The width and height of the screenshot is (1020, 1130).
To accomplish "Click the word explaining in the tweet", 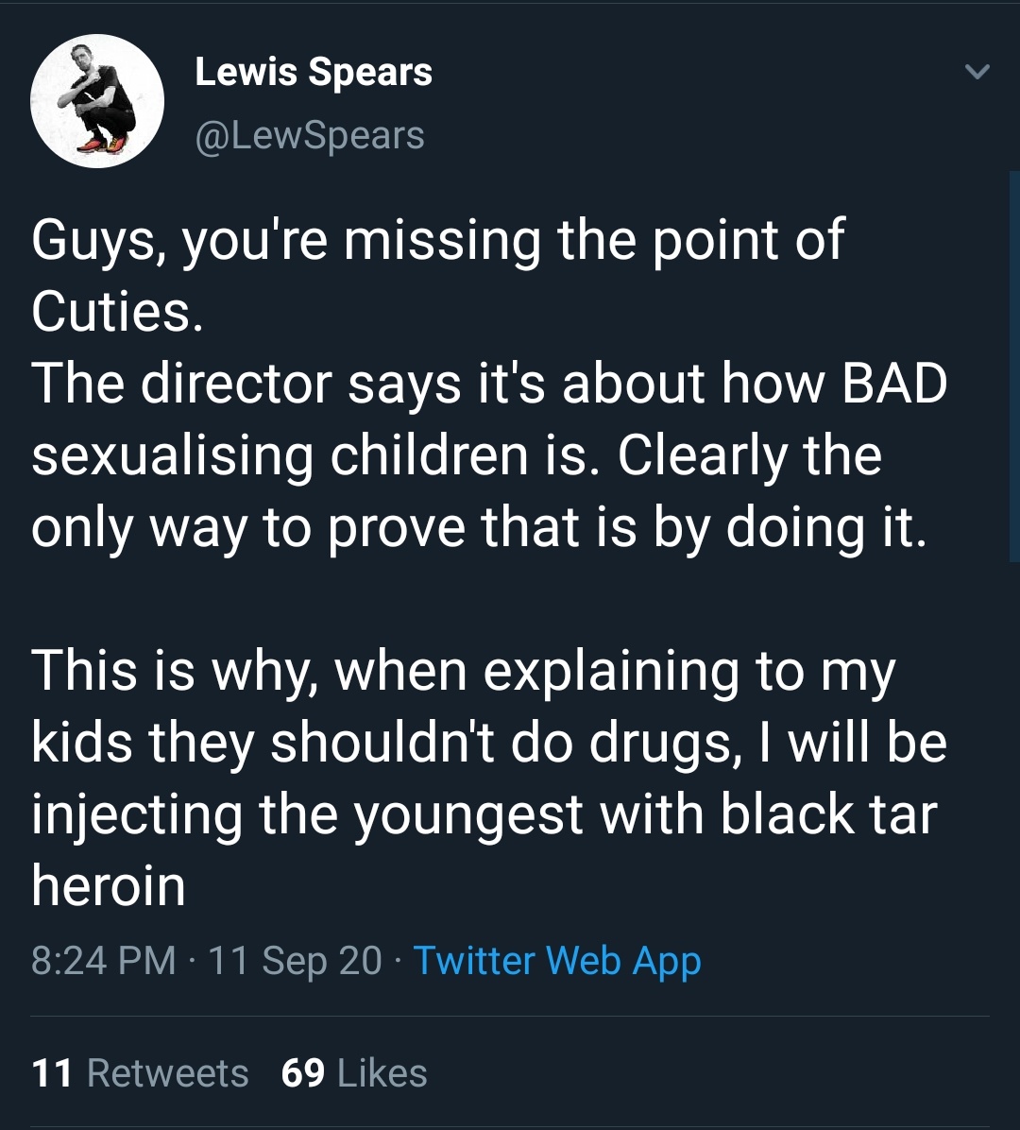I will tap(611, 671).
